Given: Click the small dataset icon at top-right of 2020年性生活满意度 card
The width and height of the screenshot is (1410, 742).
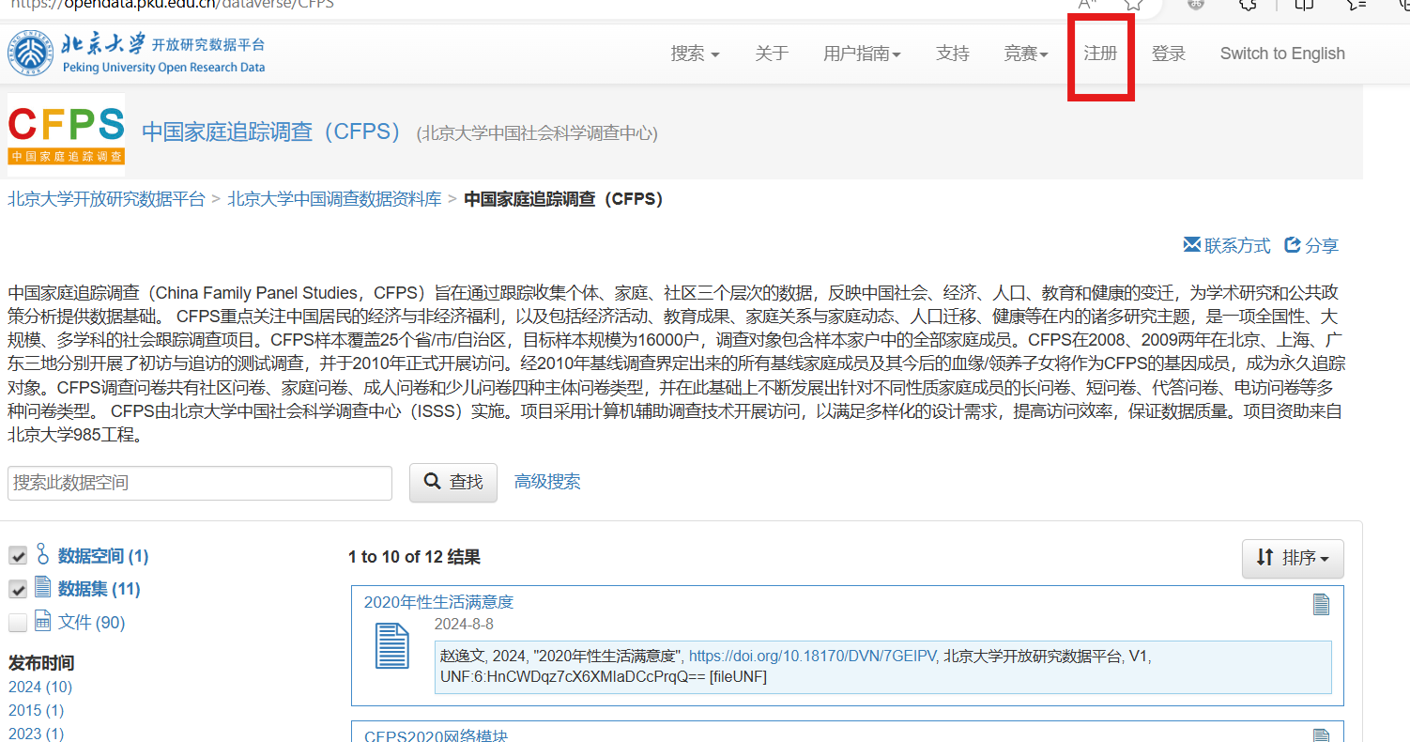Looking at the screenshot, I should tap(1321, 604).
